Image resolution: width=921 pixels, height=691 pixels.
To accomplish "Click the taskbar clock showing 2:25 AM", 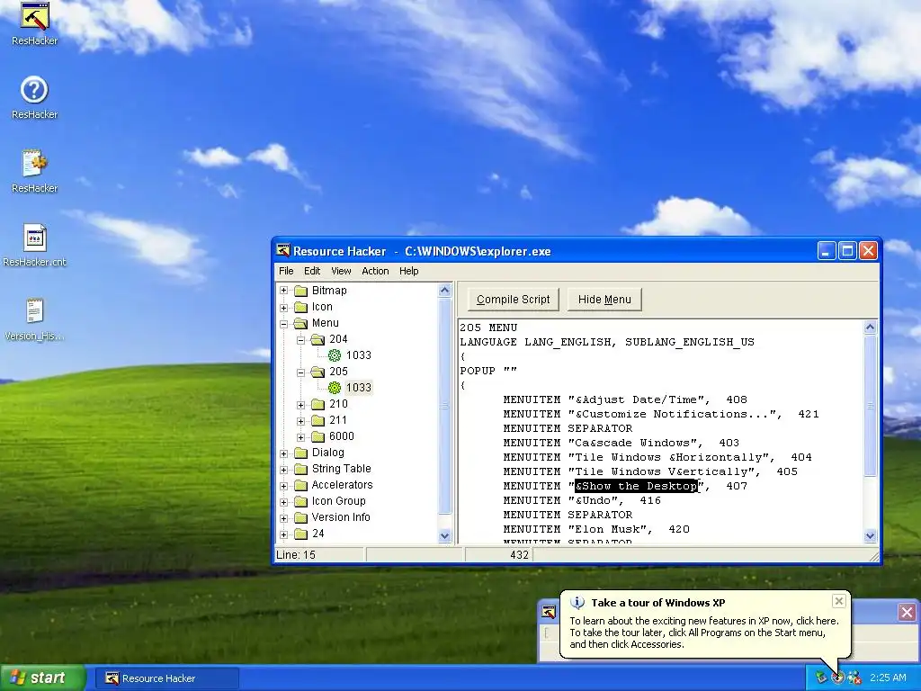I will (888, 678).
